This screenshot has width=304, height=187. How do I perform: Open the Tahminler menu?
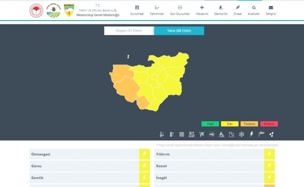[157, 10]
